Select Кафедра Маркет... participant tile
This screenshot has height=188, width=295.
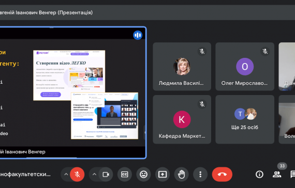(182, 119)
